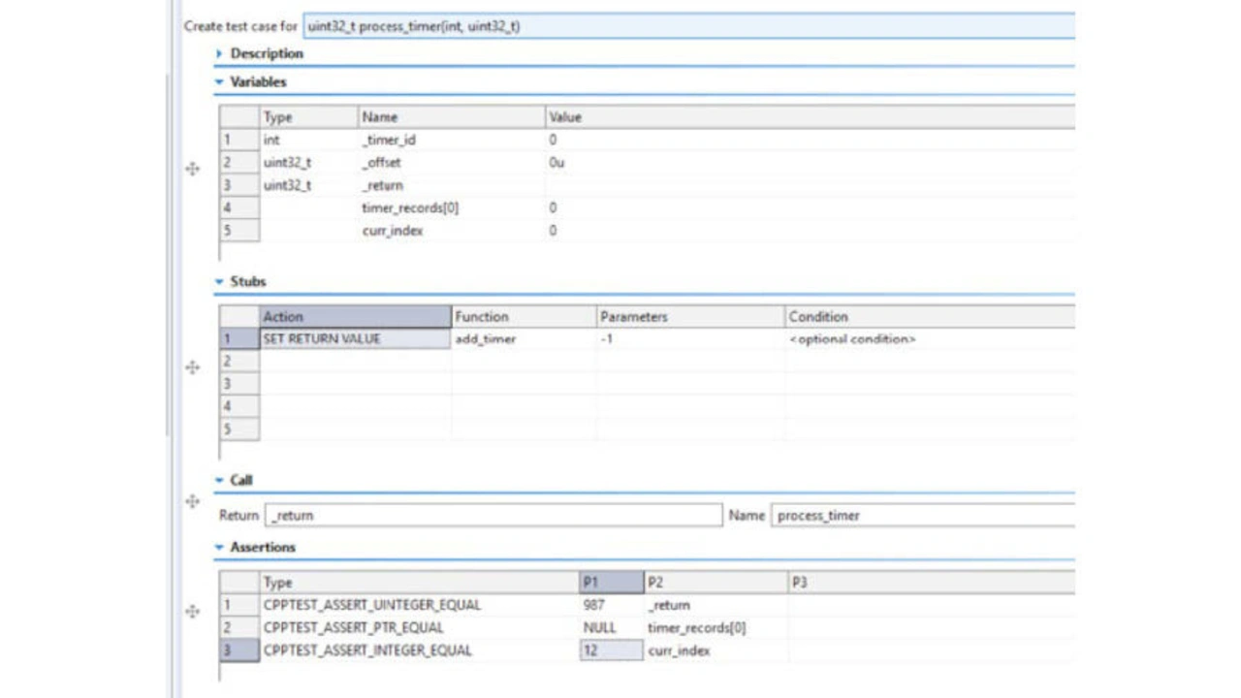Expand the Description section

coord(220,53)
